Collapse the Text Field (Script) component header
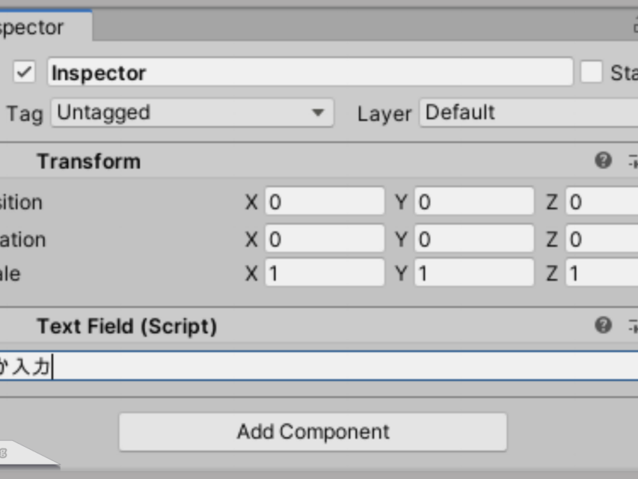This screenshot has width=638, height=479. [x=126, y=326]
